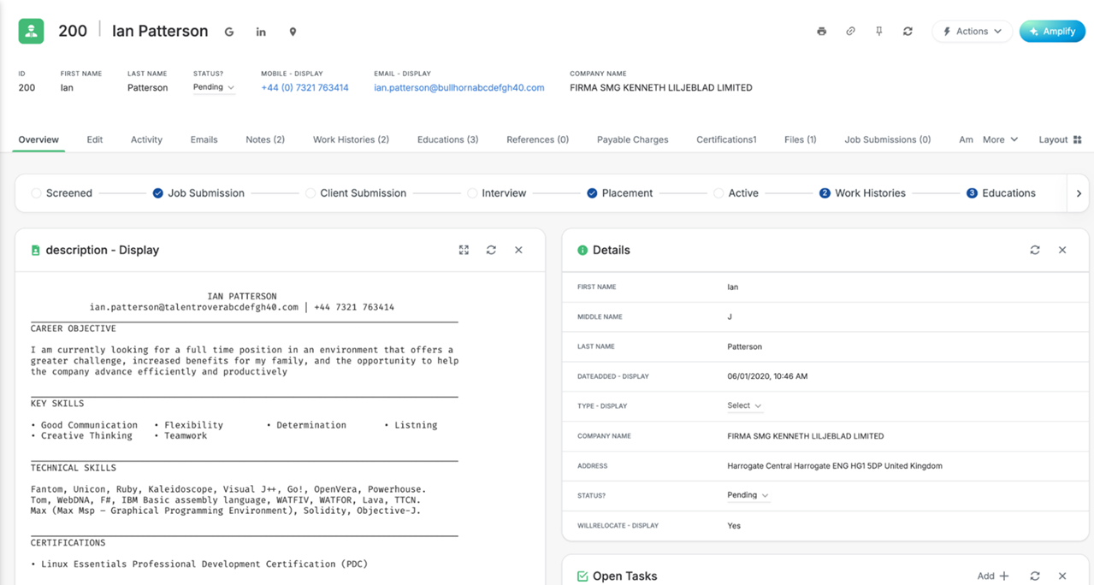Close the description - Display card

point(518,250)
